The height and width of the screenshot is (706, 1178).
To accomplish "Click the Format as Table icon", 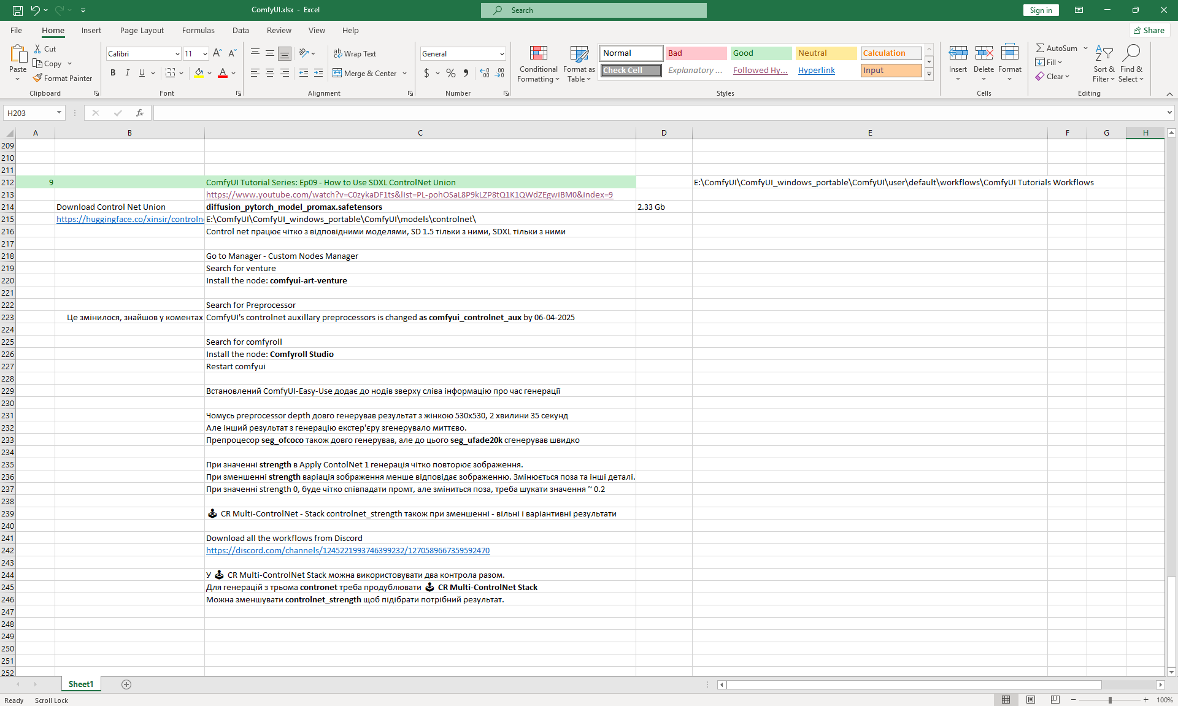I will click(579, 54).
